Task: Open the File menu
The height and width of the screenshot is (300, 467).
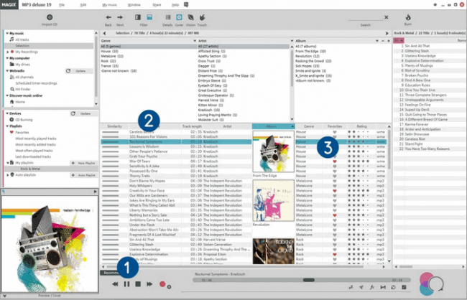Action: (62, 5)
